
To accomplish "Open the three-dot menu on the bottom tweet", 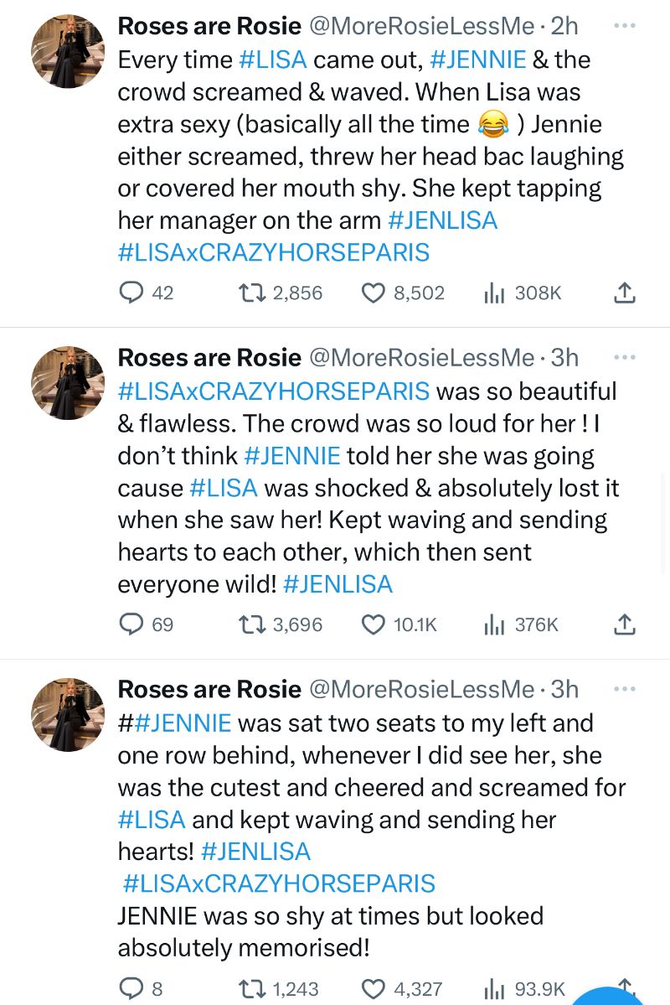I will pos(625,689).
